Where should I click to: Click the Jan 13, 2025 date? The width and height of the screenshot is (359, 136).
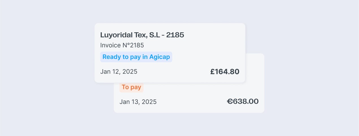click(138, 102)
